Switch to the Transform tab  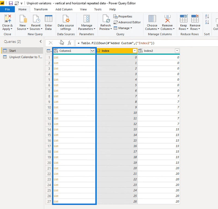(41, 9)
